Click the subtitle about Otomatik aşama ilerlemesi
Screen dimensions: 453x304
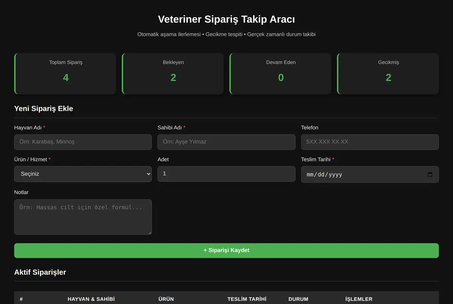pyautogui.click(x=226, y=34)
